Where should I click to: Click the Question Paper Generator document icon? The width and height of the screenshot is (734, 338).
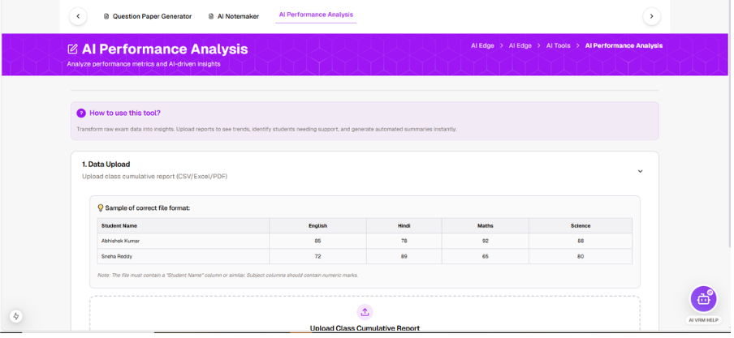[x=106, y=16]
